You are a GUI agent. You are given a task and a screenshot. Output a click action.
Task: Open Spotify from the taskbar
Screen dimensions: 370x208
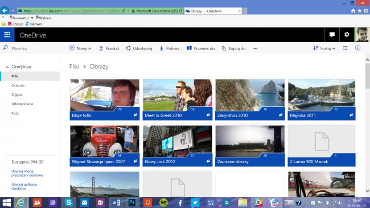pyautogui.click(x=163, y=202)
